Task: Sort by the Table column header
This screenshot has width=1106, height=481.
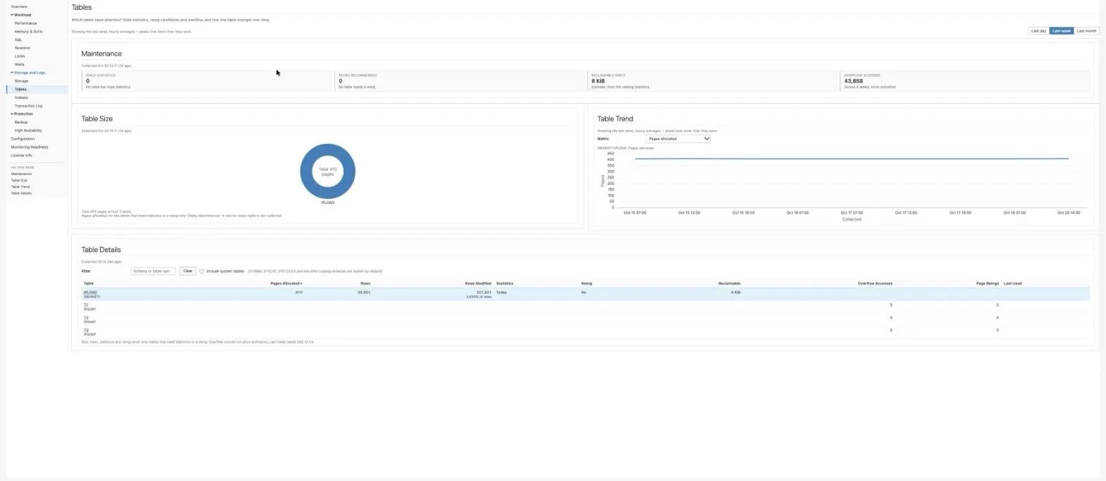Action: [88, 284]
